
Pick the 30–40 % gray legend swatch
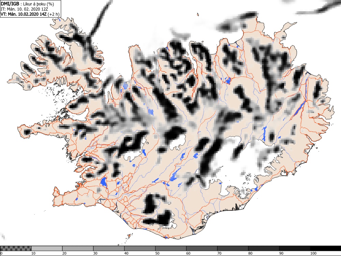coord(109,248)
